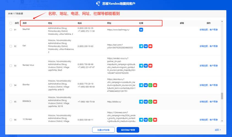Click the table scrollbar up arrow
The height and width of the screenshot is (137, 232).
click(x=222, y=21)
